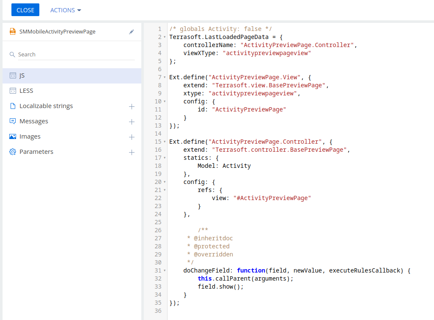
Task: Add a new image with plus
Action: (x=132, y=137)
